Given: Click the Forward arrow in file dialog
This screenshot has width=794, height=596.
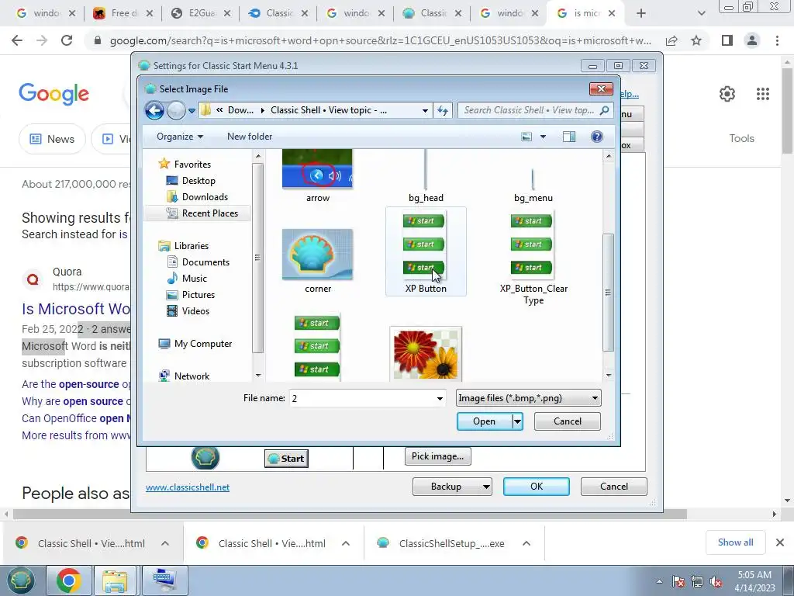Looking at the screenshot, I should pos(176,110).
